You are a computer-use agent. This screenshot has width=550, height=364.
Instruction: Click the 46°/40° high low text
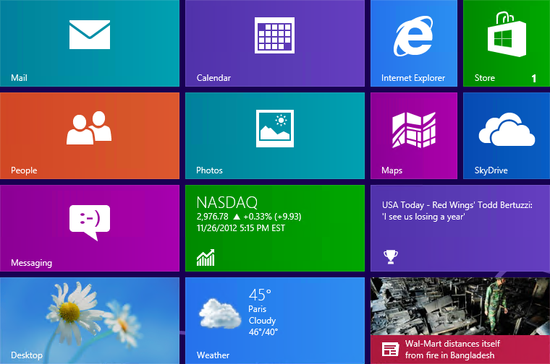(263, 331)
